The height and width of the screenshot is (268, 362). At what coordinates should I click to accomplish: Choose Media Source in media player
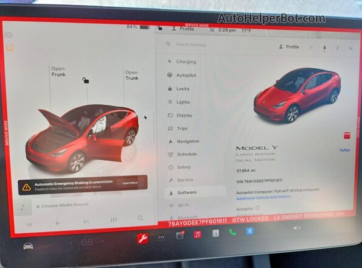coord(62,205)
